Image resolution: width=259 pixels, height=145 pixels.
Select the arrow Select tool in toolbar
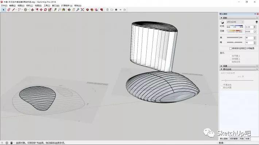(4, 10)
